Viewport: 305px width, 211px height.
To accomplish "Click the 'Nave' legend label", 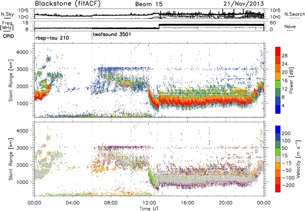I will pos(290,26).
